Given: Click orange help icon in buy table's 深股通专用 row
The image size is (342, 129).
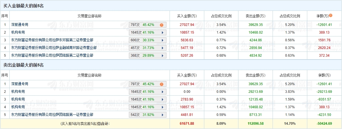Looking at the screenshot, I should pyautogui.click(x=161, y=25).
